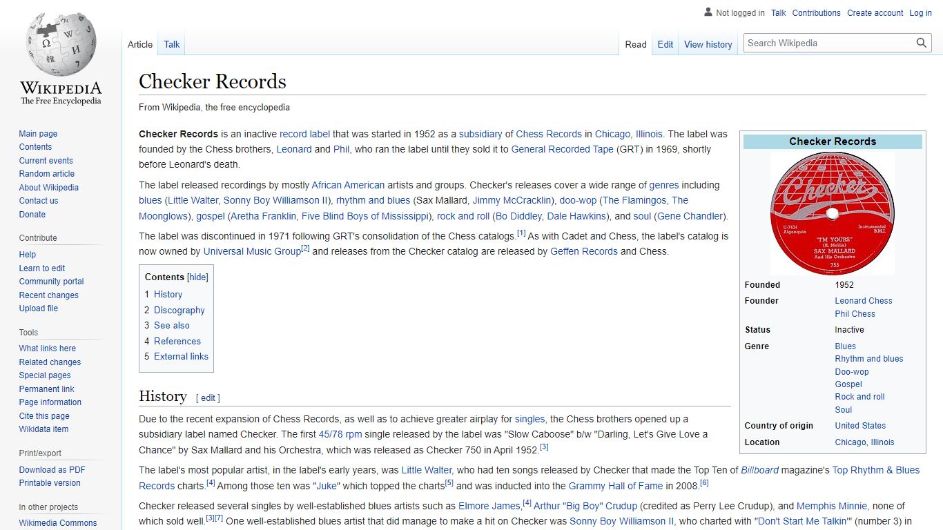
Task: Open the Little Walter link in History
Action: pyautogui.click(x=427, y=470)
